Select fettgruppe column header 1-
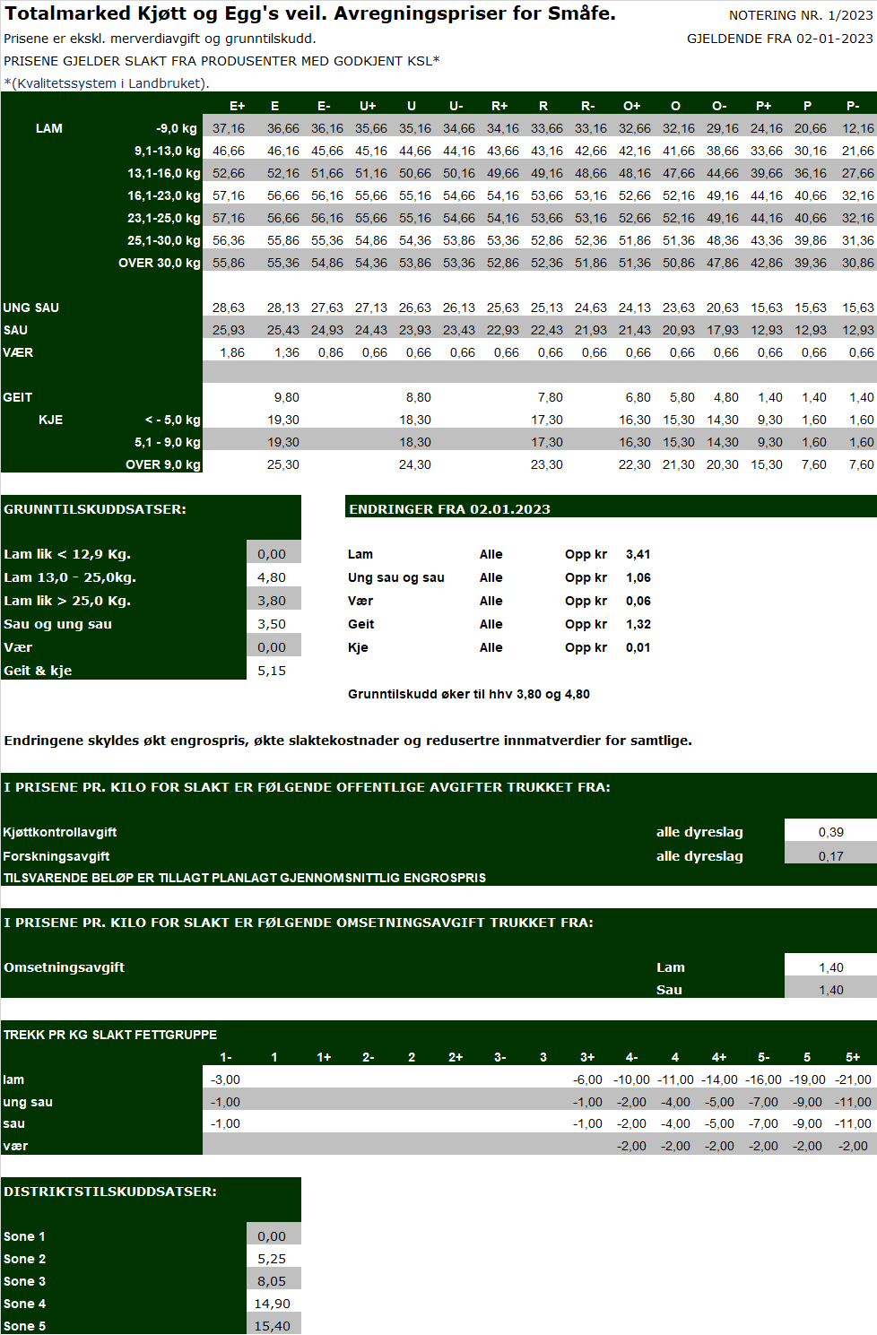The width and height of the screenshot is (877, 1335). [x=226, y=1057]
